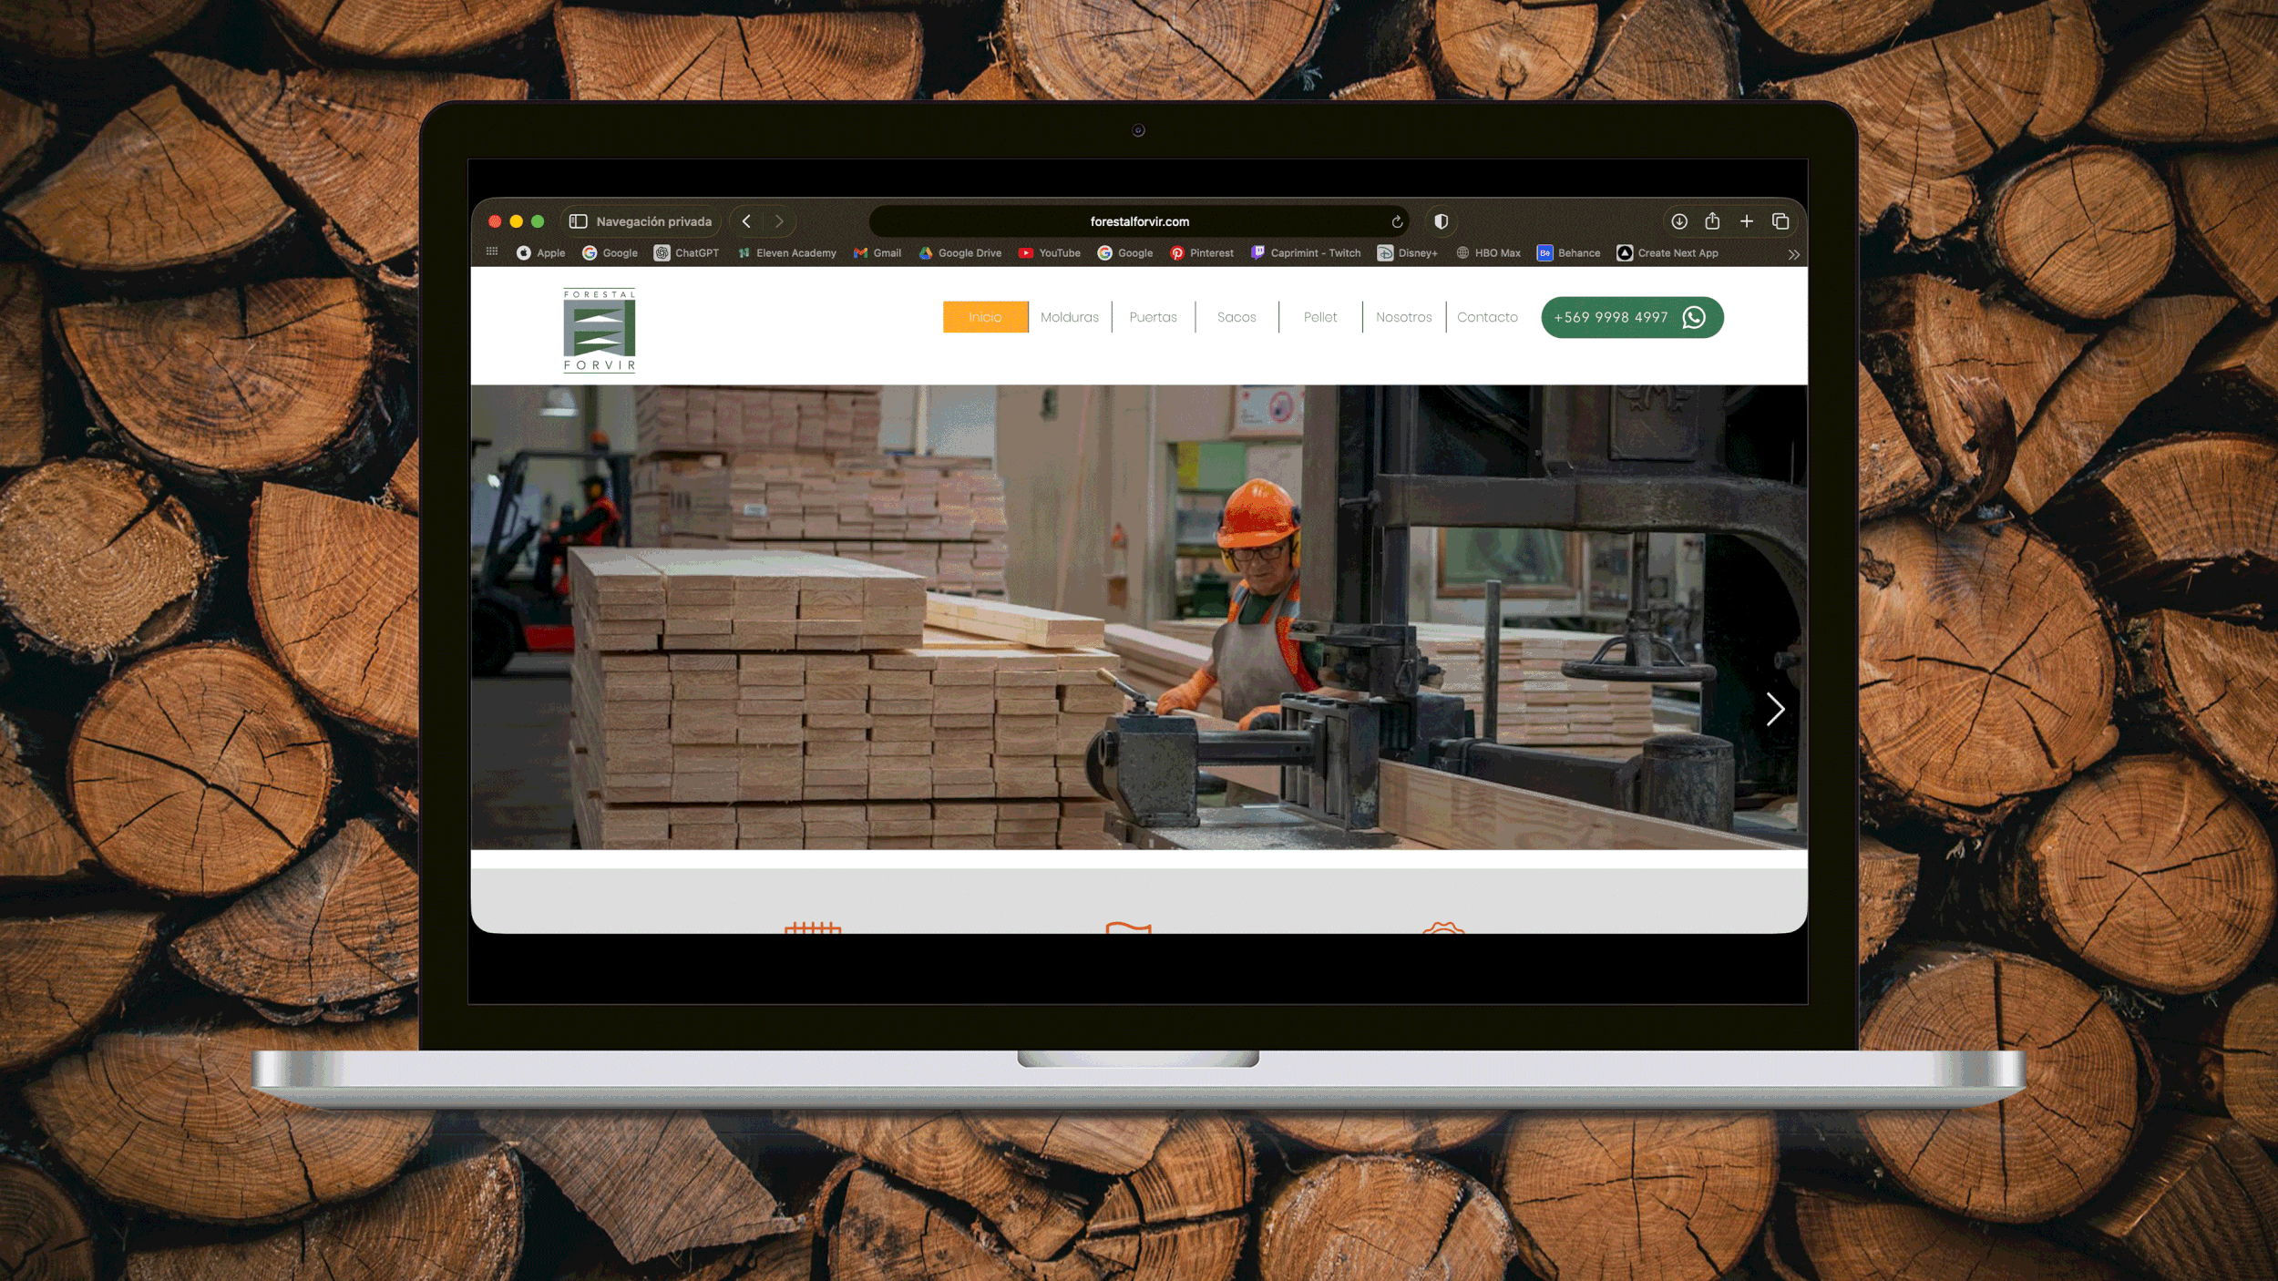Image resolution: width=2278 pixels, height=1281 pixels.
Task: Open a new tab with the plus icon
Action: click(x=1746, y=221)
